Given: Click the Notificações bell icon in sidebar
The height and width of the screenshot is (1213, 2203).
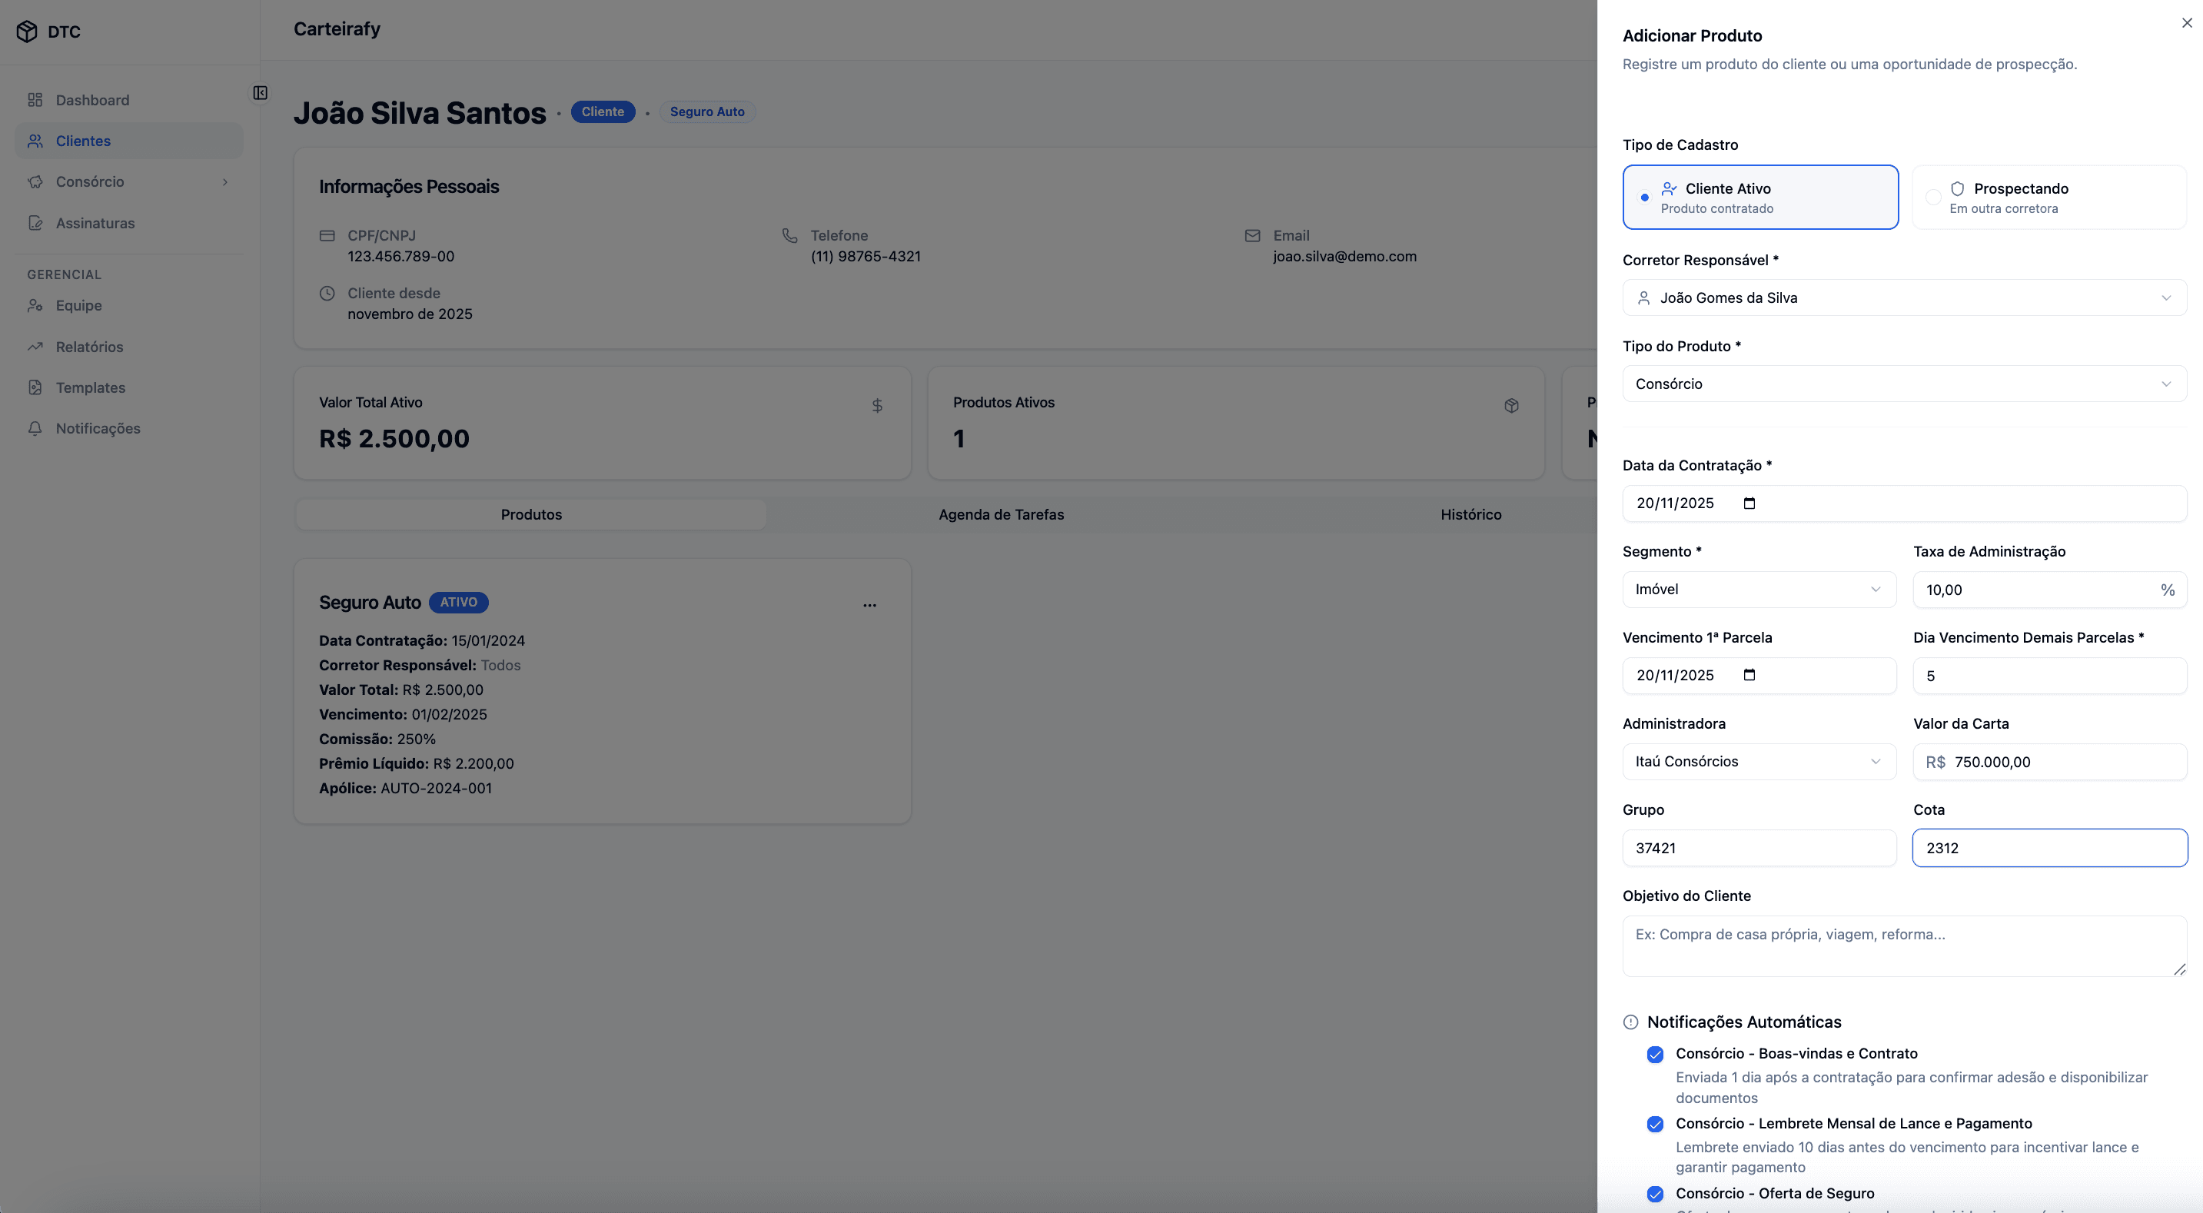Looking at the screenshot, I should 35,429.
